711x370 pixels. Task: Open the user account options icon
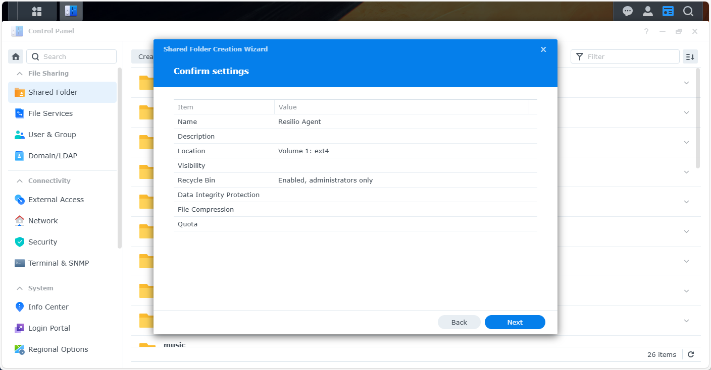tap(648, 11)
